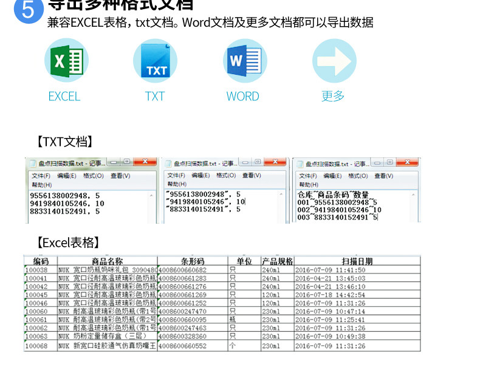
Task: Click line 9556138002948, 5 in first Notepad
Action: click(65, 196)
